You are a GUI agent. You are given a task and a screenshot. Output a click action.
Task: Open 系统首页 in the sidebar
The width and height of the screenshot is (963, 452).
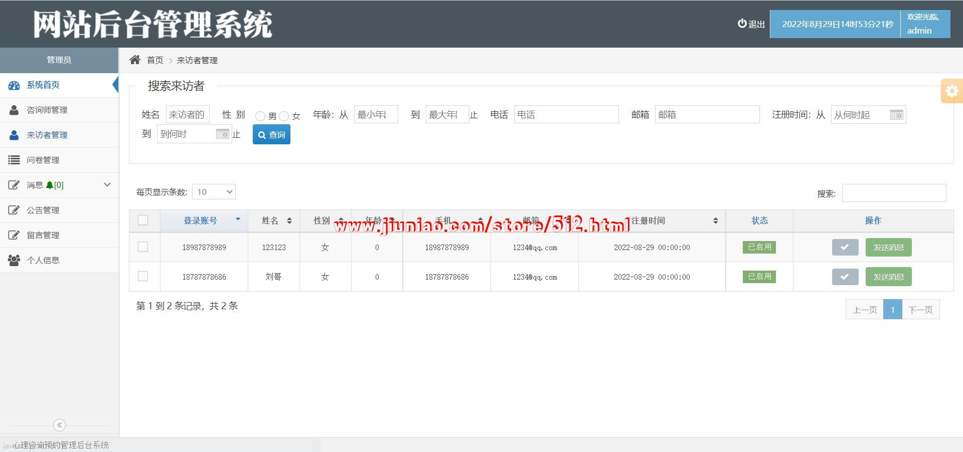(x=59, y=85)
